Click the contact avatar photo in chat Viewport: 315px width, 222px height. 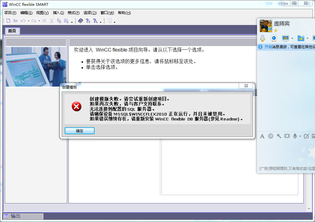266,26
